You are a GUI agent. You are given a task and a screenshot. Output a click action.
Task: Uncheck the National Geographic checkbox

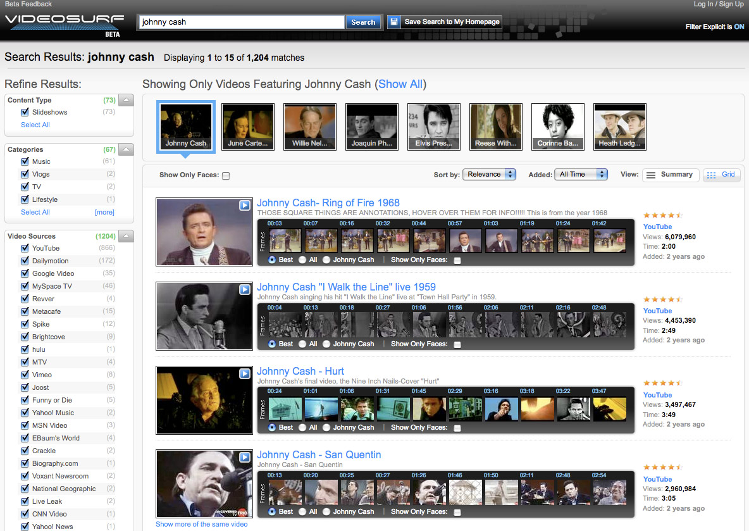25,489
